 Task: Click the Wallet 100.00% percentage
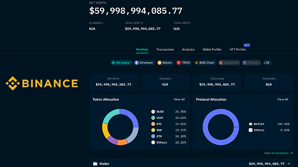283,124
